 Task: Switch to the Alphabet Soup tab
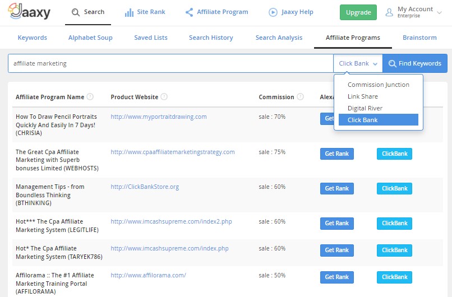(90, 38)
